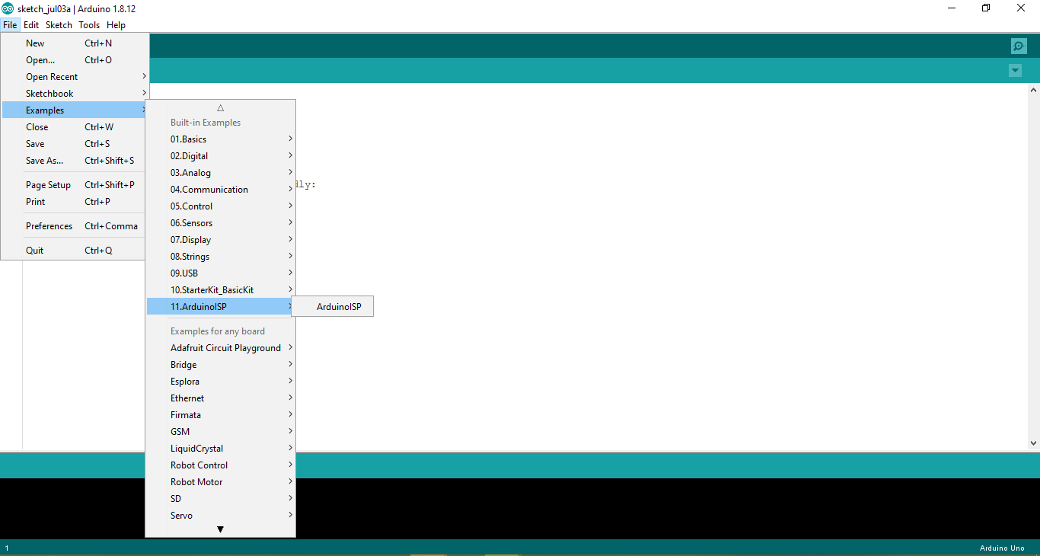The height and width of the screenshot is (556, 1040).
Task: Expand Esplora library examples
Action: [221, 382]
